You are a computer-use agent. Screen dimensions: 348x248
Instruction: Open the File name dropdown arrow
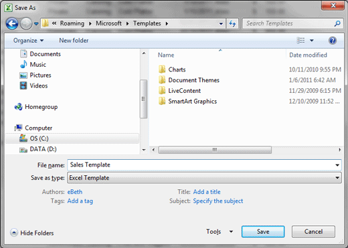(337, 165)
